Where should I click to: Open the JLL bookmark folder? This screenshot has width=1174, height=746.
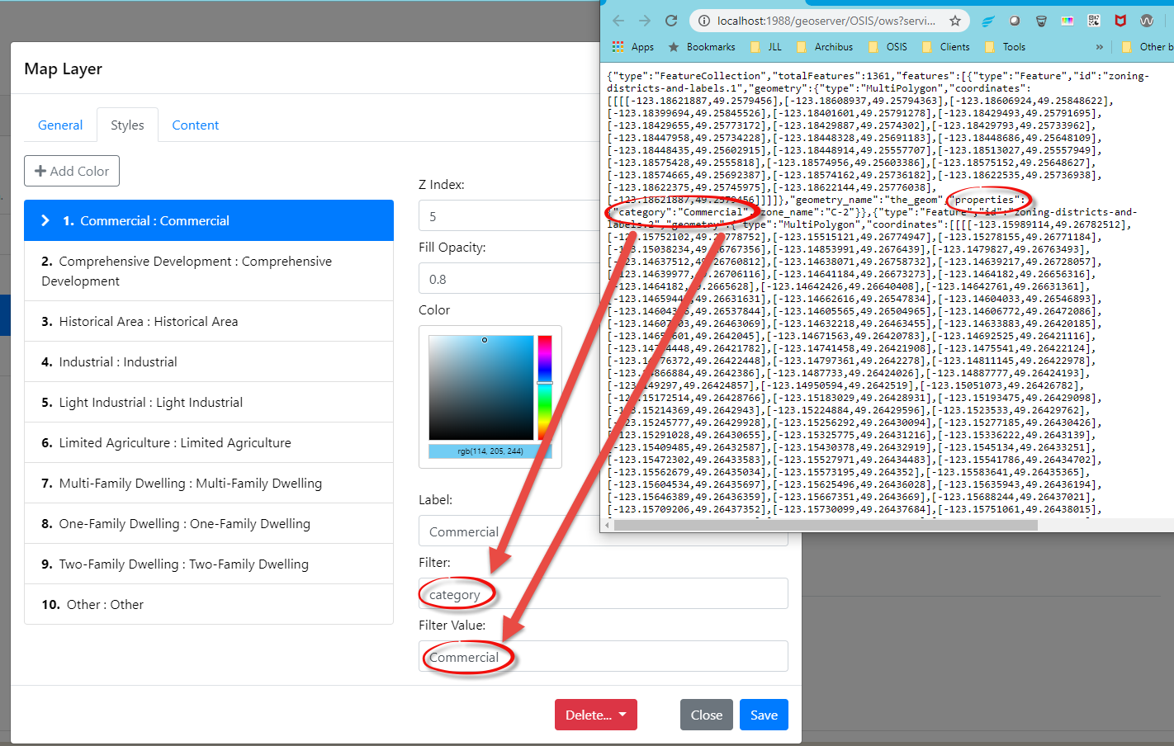click(766, 47)
